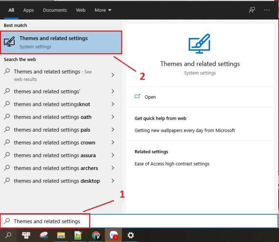Click the paintbrush monitor icon in best match
279x242 pixels.
click(9, 42)
